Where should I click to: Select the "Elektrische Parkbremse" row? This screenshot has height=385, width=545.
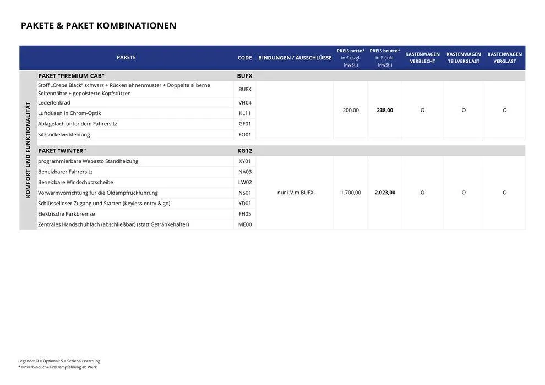[x=66, y=214]
